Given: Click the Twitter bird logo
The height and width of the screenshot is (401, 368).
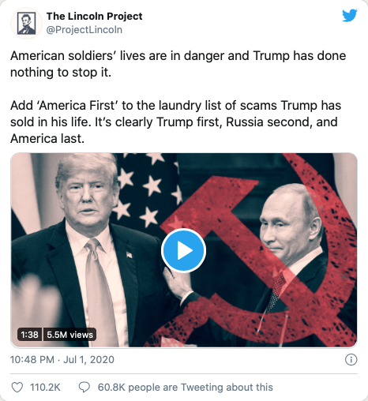Looking at the screenshot, I should pyautogui.click(x=350, y=16).
